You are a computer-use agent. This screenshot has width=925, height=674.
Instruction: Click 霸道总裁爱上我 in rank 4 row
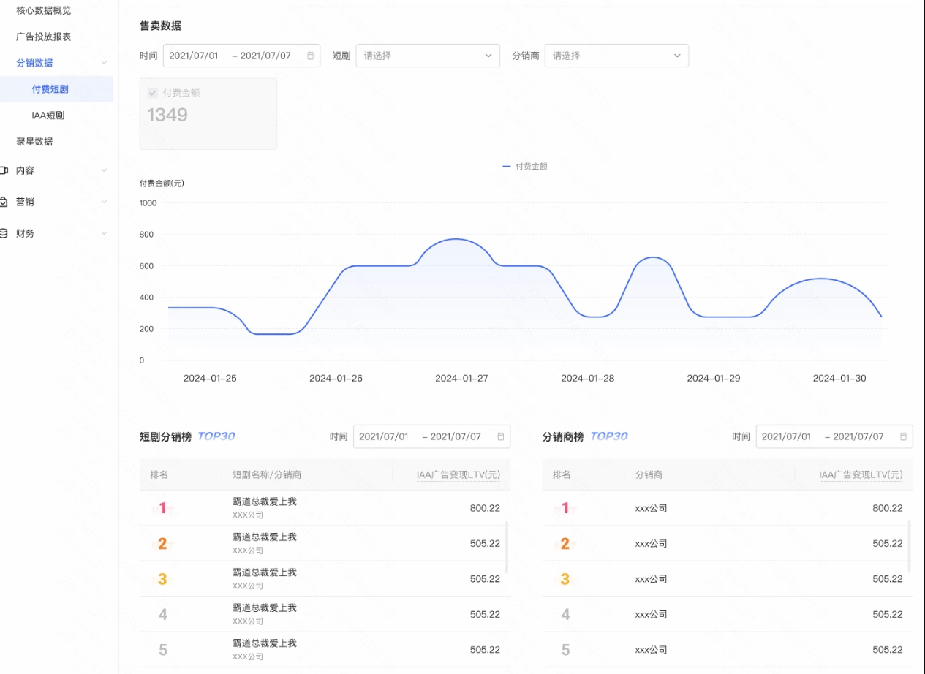point(265,607)
